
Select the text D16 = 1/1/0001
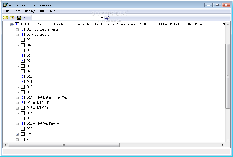(38, 108)
